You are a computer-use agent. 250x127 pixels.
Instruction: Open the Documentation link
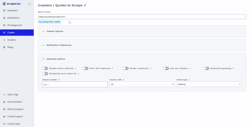(x=15, y=102)
